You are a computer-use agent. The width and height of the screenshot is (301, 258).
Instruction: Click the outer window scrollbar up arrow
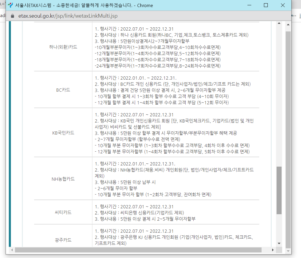tap(288, 24)
